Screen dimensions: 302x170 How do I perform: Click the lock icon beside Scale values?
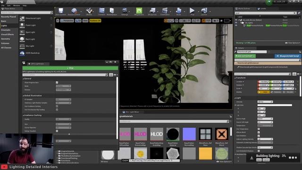(295, 88)
